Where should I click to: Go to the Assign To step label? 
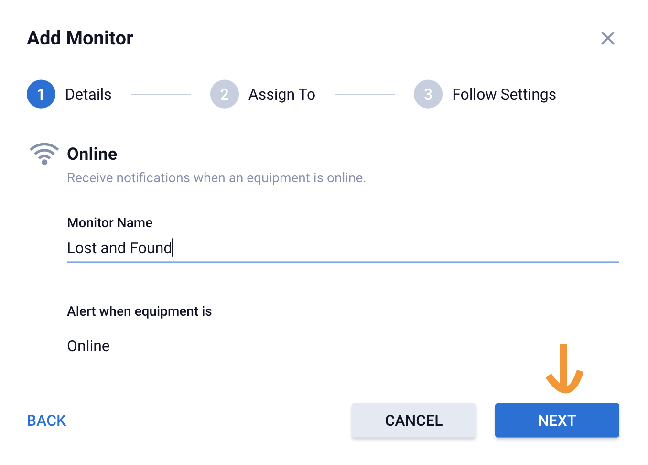tap(281, 94)
